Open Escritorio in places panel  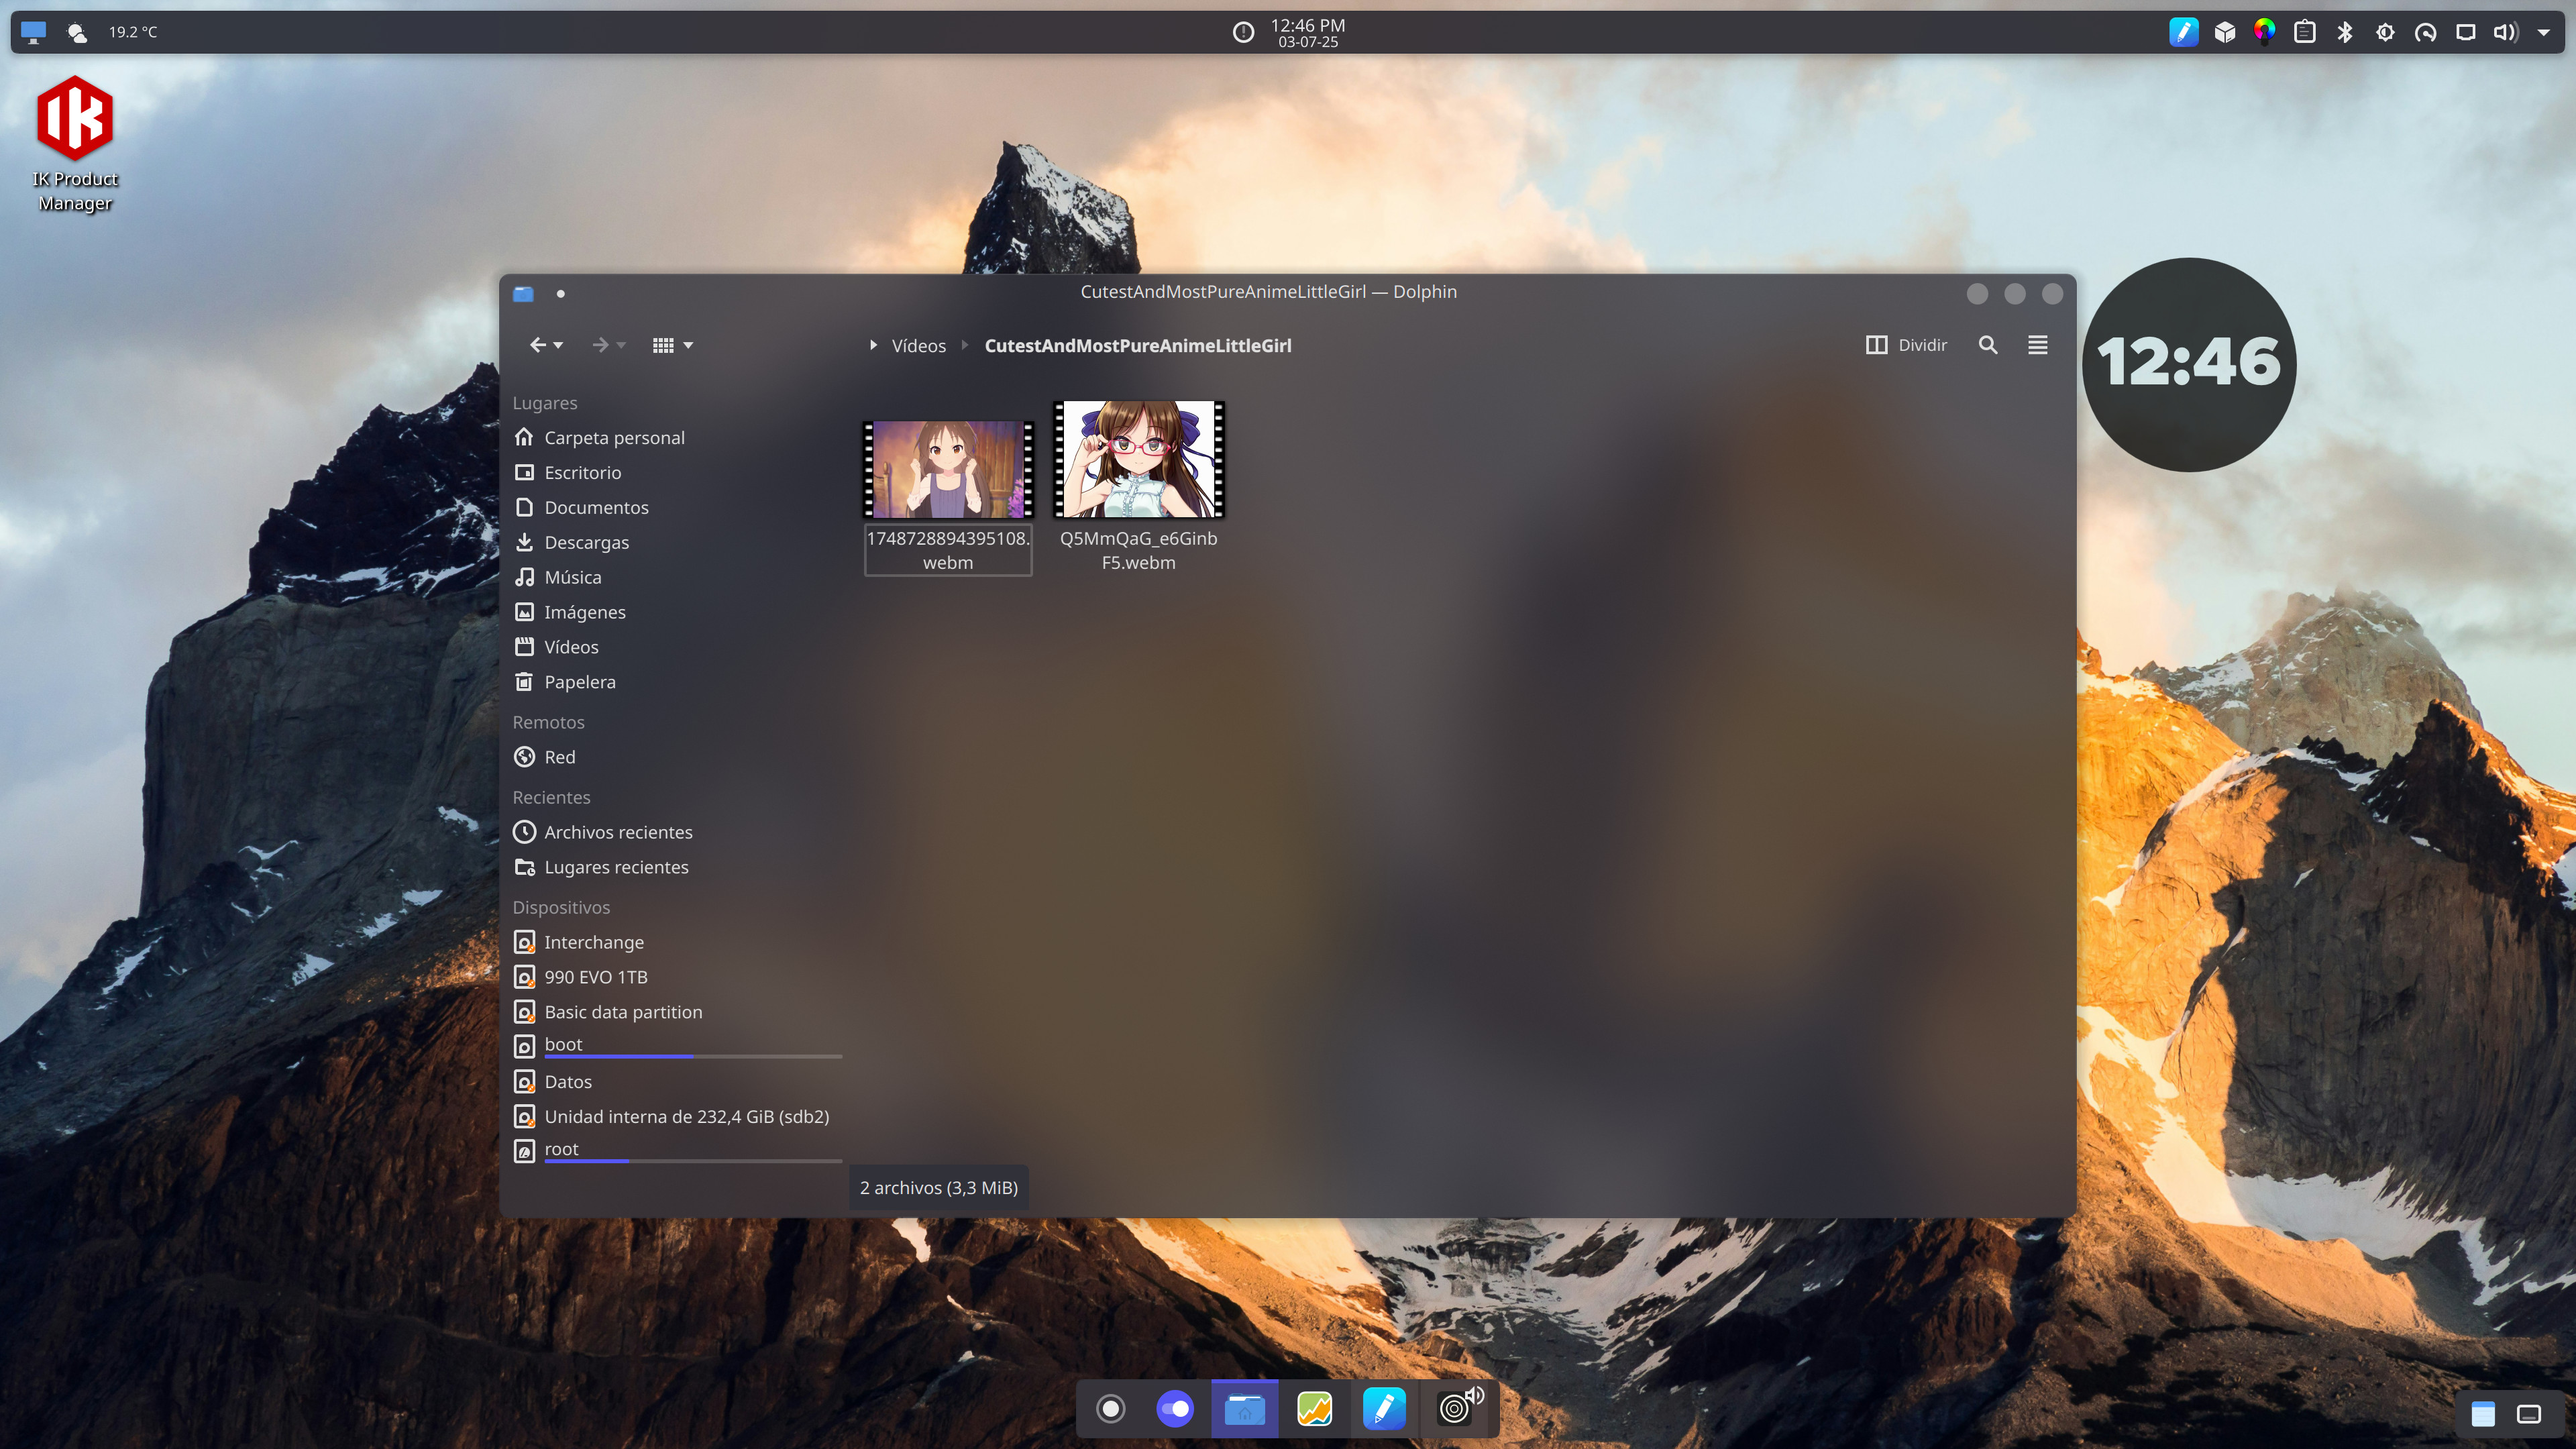click(x=676, y=473)
